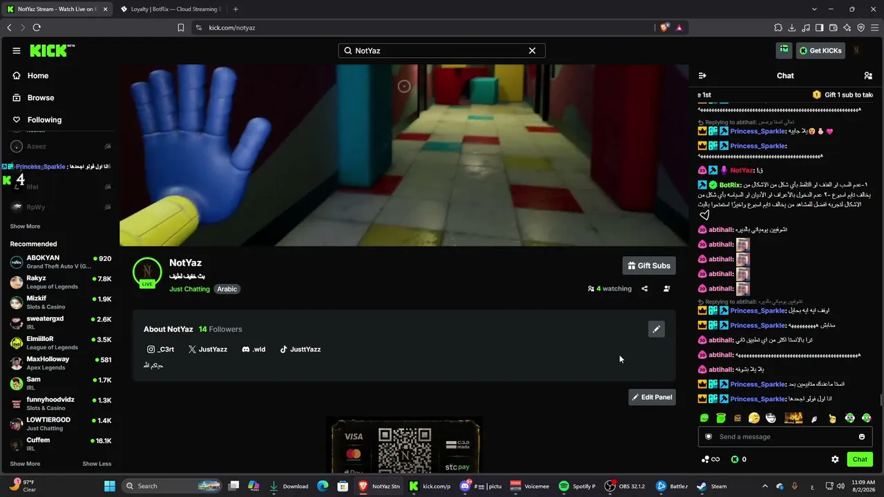Insert the fire image emote
Viewport: 884px width, 497px height.
[x=794, y=418]
